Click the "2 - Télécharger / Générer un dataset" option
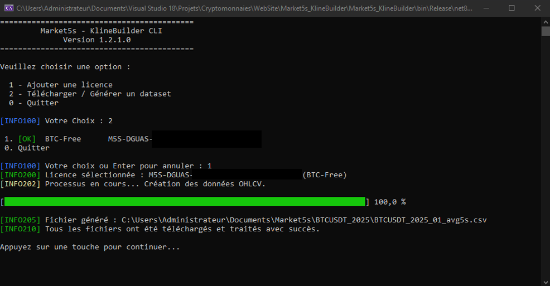This screenshot has height=286, width=550. 90,94
